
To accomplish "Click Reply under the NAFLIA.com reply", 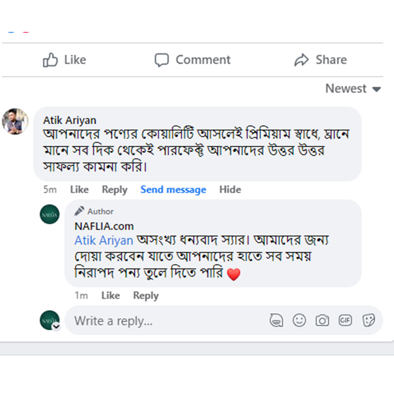I will point(145,295).
